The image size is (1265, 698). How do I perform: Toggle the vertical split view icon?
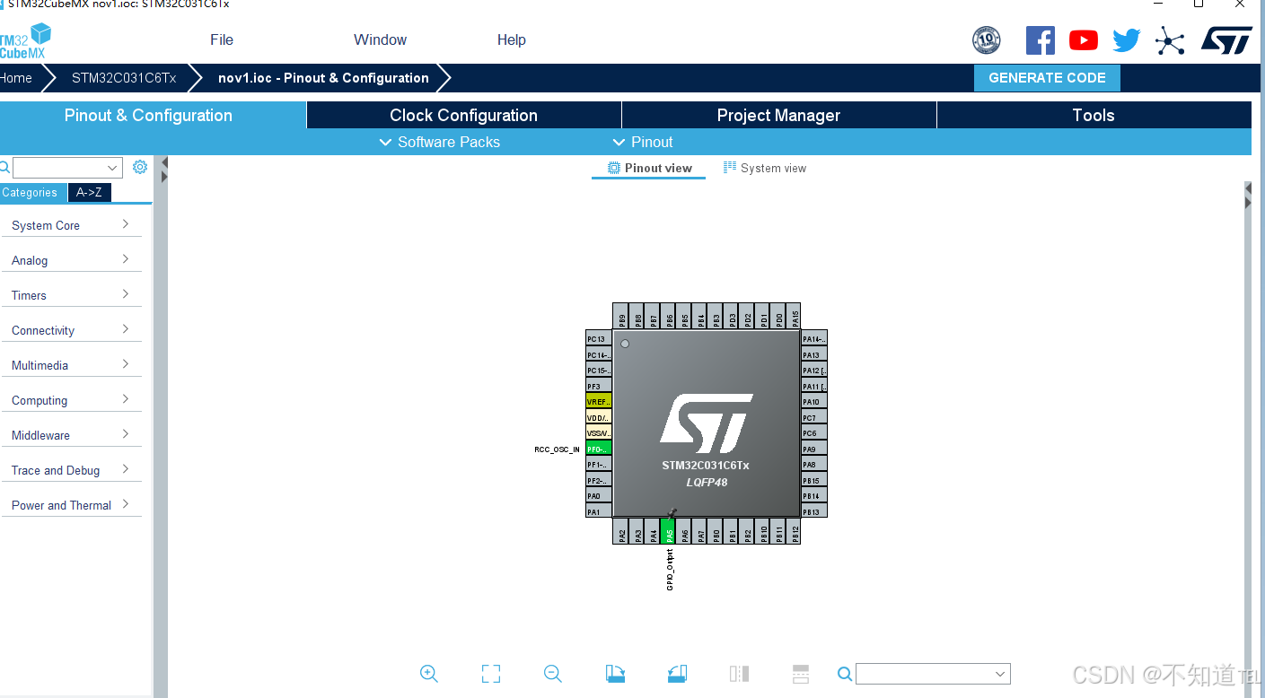(739, 674)
